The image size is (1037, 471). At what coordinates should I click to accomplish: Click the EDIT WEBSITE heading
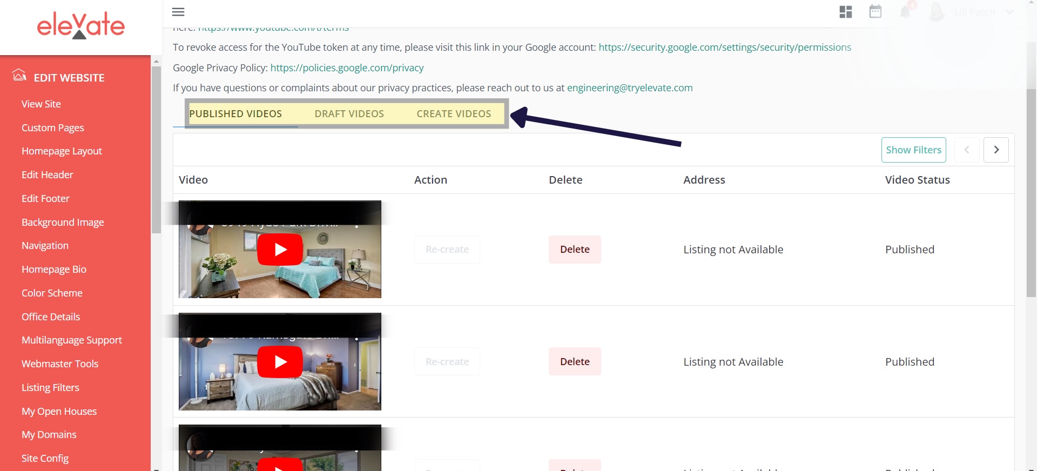(x=69, y=78)
